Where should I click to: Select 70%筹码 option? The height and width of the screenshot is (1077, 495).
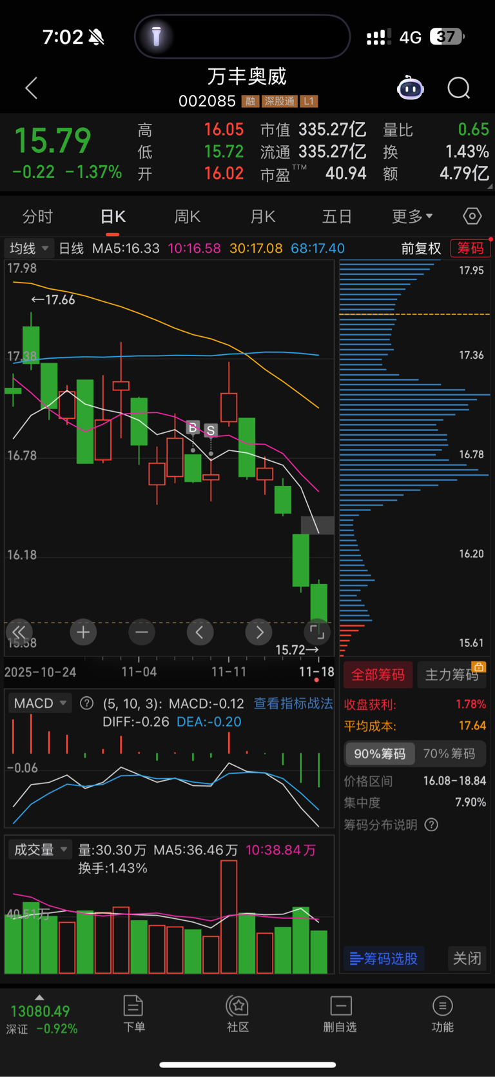pyautogui.click(x=449, y=754)
